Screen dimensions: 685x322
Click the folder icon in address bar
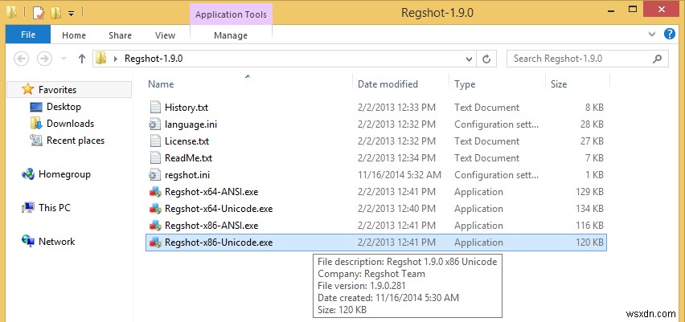(101, 58)
